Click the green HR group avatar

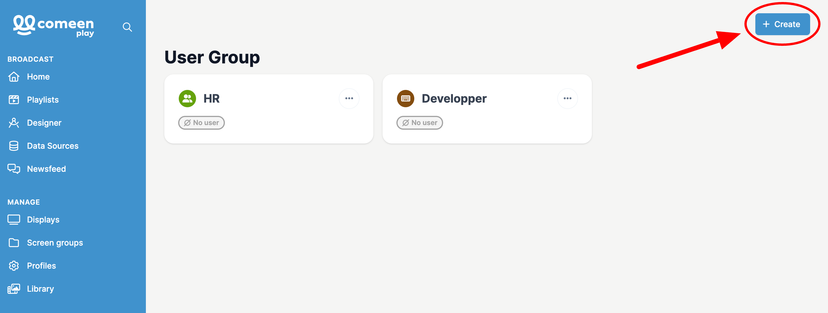point(187,99)
